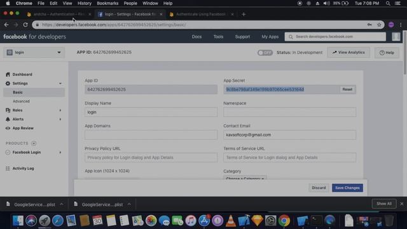The image size is (407, 229).
Task: Open the Support navigation link
Action: (242, 37)
